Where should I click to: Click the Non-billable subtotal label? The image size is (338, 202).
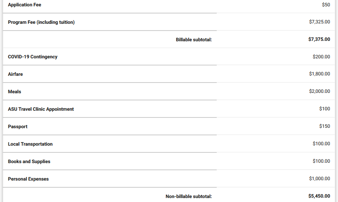(x=188, y=196)
